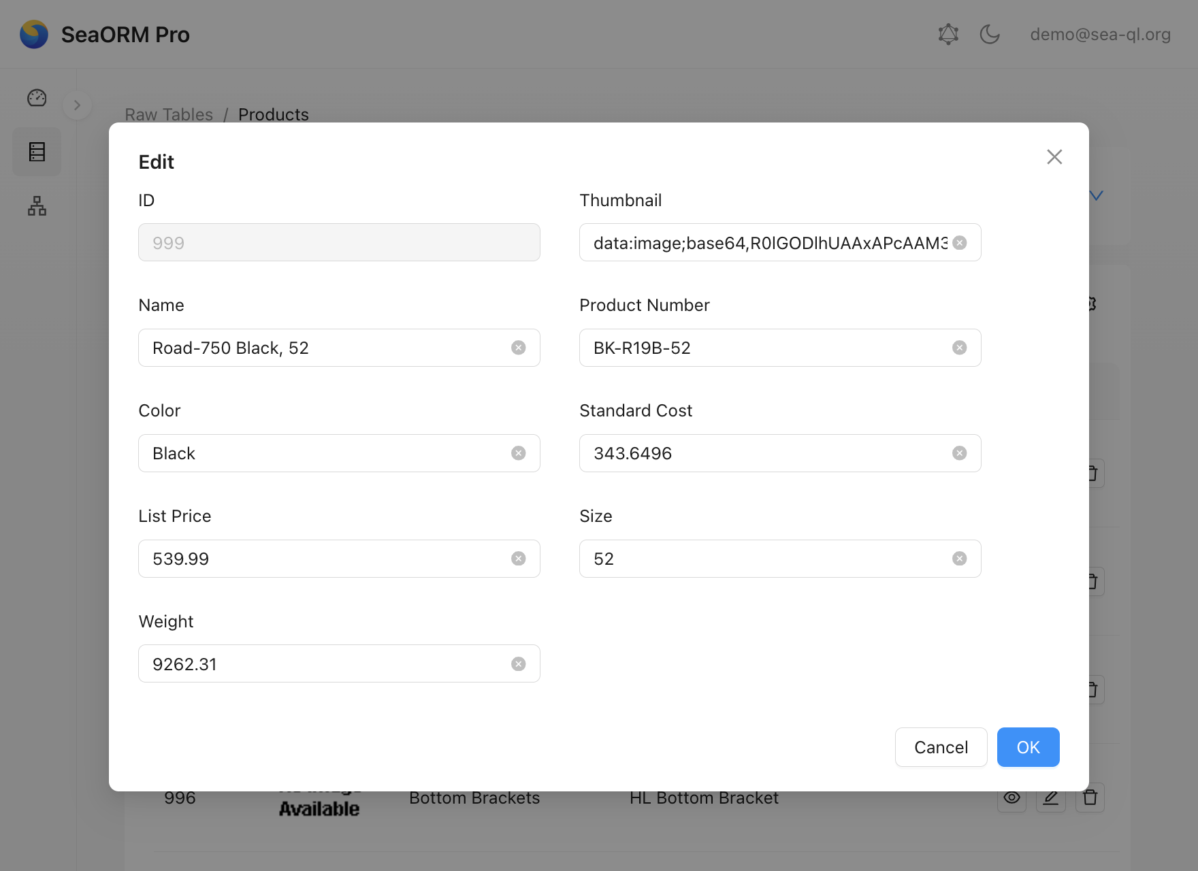Close the Edit dialog with X
This screenshot has height=871, width=1198.
pyautogui.click(x=1054, y=157)
